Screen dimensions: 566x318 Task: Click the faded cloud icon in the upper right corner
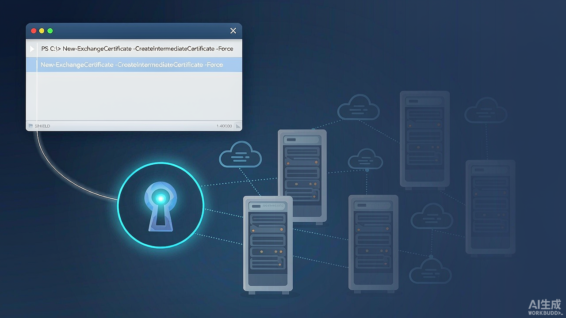coord(486,110)
